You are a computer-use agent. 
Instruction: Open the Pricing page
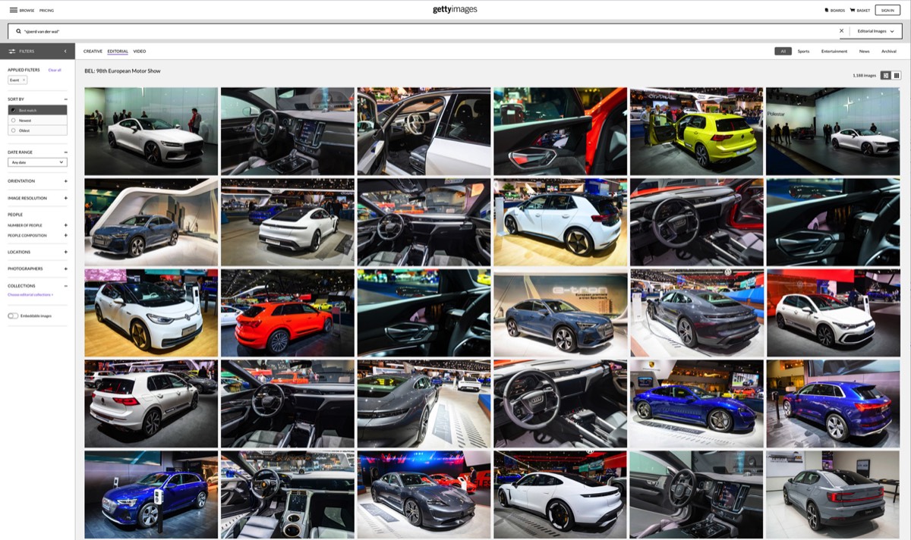[x=46, y=11]
